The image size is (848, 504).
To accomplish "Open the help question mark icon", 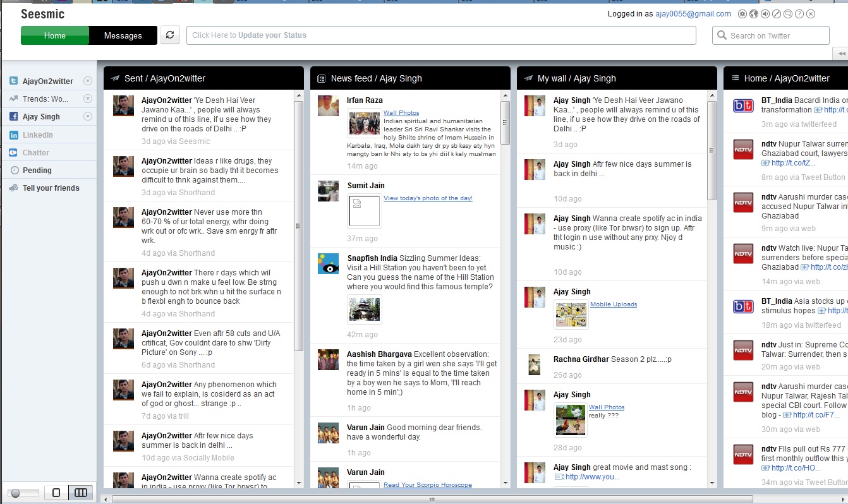I will point(799,14).
